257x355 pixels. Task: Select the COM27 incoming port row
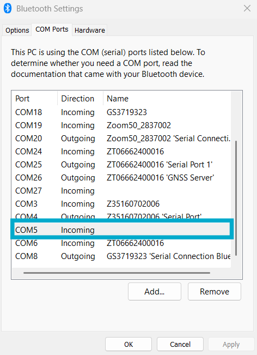(x=121, y=191)
